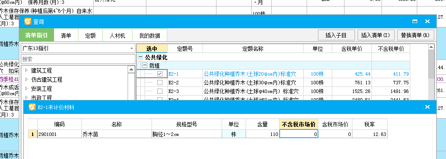Click the 定额号 column header
446x159 pixels.
click(x=185, y=49)
